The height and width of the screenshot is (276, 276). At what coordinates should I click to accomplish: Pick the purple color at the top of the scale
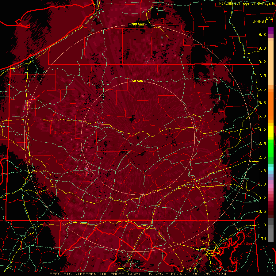[271, 31]
